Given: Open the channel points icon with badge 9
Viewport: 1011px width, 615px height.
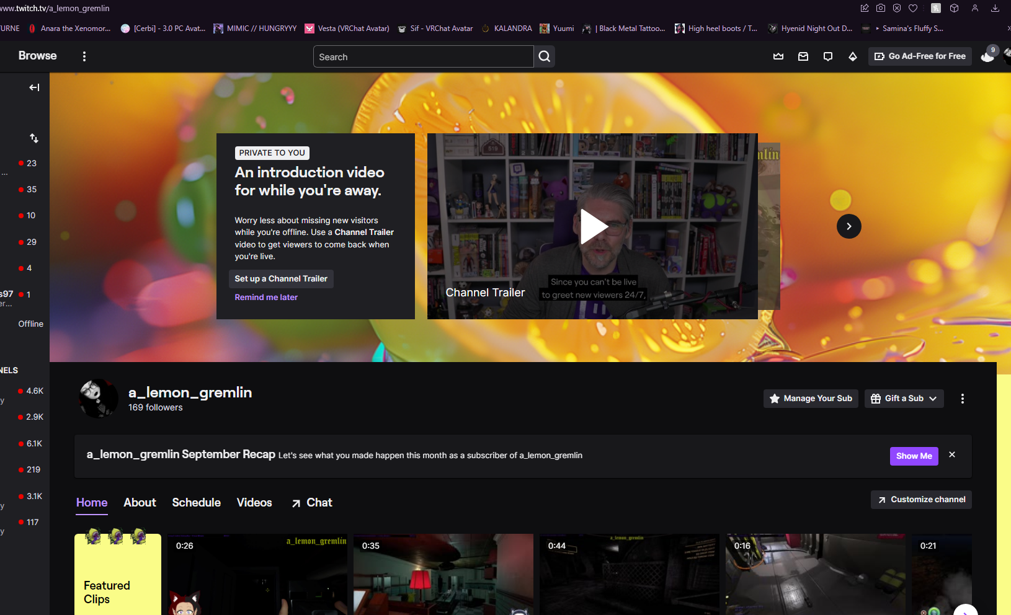Looking at the screenshot, I should [x=989, y=55].
